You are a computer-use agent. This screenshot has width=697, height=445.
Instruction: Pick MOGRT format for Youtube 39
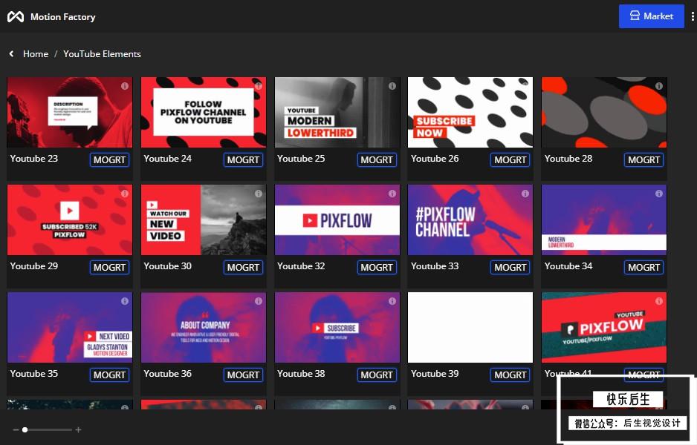[x=510, y=375]
